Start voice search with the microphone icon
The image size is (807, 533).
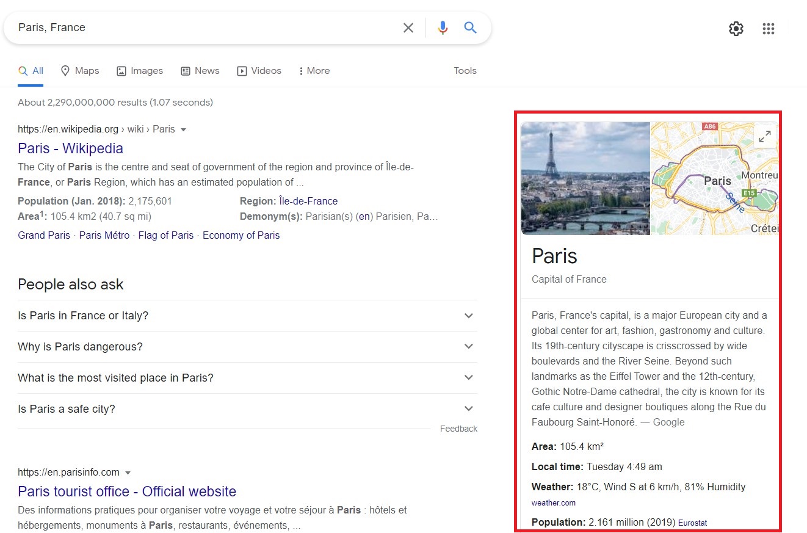pos(443,27)
